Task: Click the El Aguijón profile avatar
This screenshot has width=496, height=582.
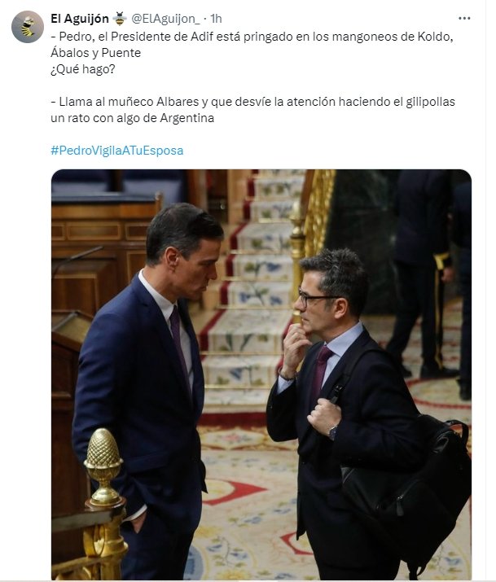Action: pyautogui.click(x=28, y=27)
